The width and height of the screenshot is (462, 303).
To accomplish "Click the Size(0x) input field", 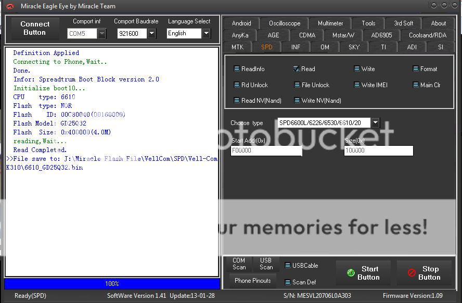I will [379, 150].
